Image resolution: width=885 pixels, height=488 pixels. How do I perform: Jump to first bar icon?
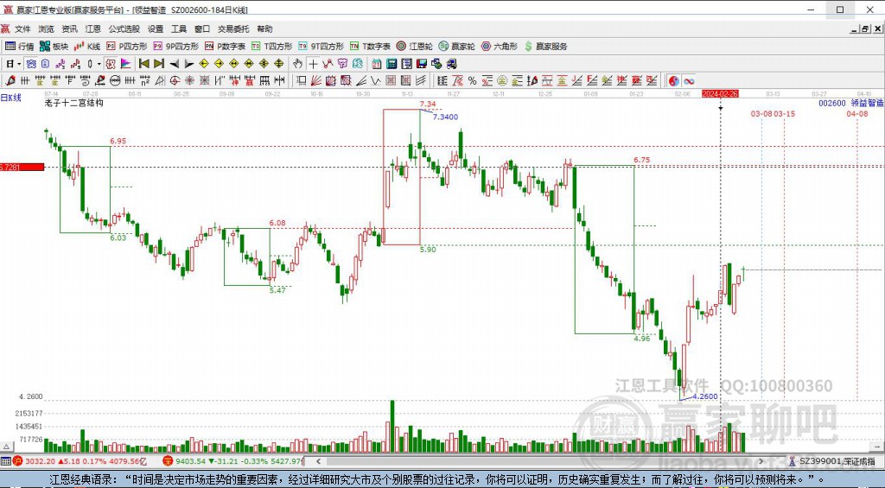pos(144,64)
